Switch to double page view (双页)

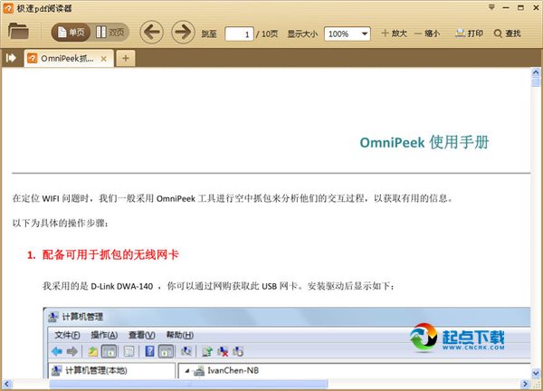tap(110, 33)
